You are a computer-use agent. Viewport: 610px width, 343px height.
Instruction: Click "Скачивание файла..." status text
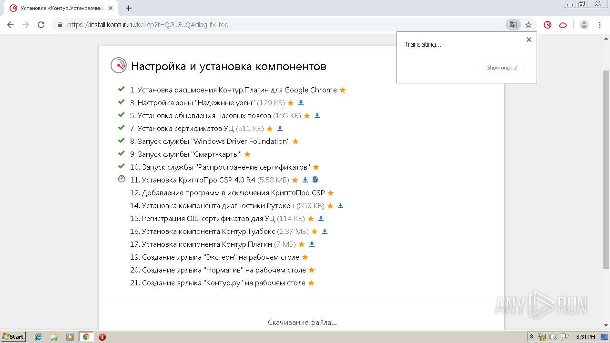tap(302, 323)
